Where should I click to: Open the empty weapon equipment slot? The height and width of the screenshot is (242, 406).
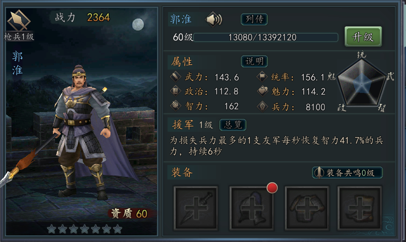[196, 208]
